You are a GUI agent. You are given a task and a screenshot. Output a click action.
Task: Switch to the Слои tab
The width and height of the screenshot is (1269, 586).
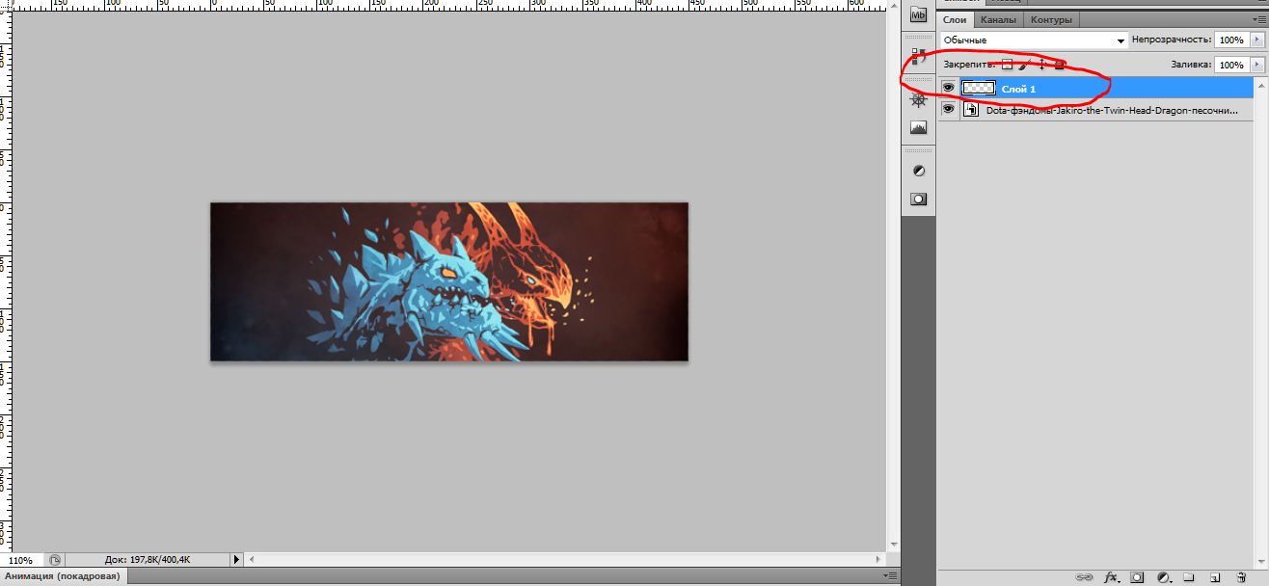tap(955, 19)
